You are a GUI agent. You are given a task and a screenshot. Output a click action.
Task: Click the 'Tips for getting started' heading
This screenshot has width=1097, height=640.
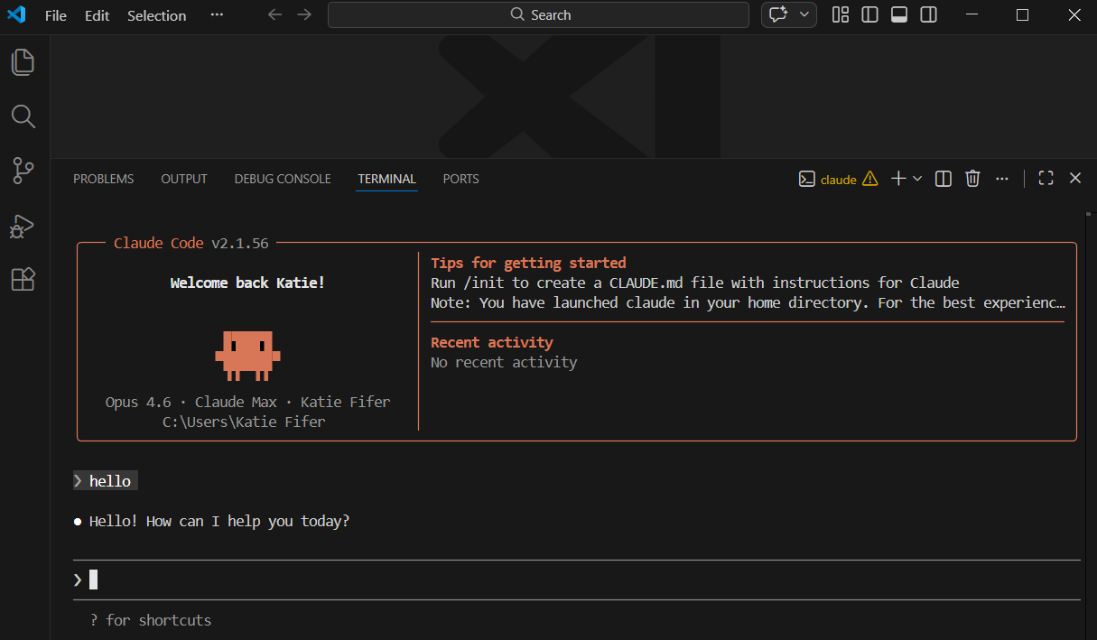pos(528,263)
